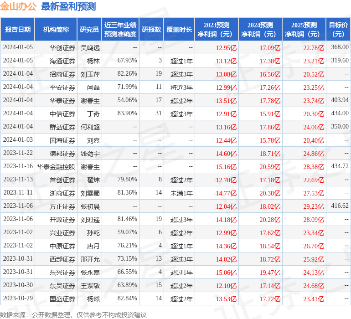
Task: Click researcher name 刘玉萍
Action: [x=90, y=74]
